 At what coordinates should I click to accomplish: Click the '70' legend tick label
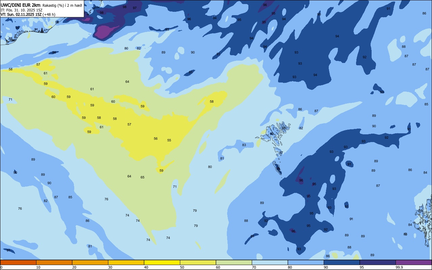pyautogui.click(x=254, y=267)
